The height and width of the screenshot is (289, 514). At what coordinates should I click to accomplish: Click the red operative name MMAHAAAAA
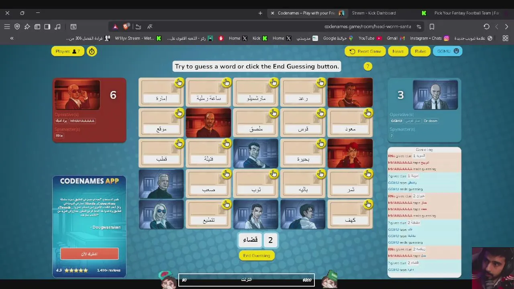click(82, 121)
